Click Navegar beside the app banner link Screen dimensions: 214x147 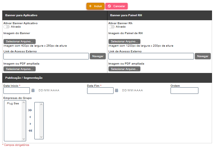(x=98, y=56)
